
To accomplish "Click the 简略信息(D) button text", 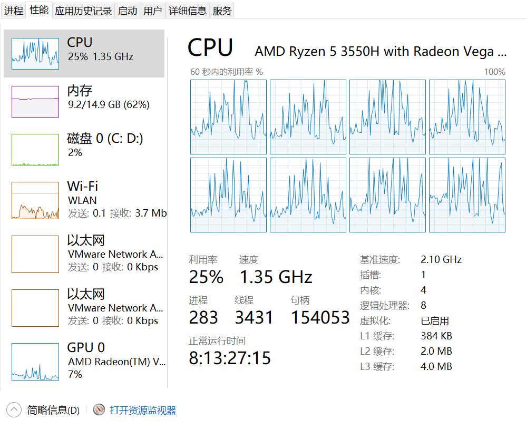I will pos(53,411).
